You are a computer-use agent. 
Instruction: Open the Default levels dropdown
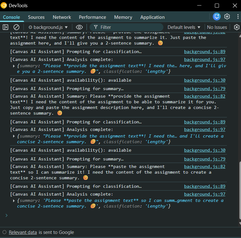pos(184,27)
